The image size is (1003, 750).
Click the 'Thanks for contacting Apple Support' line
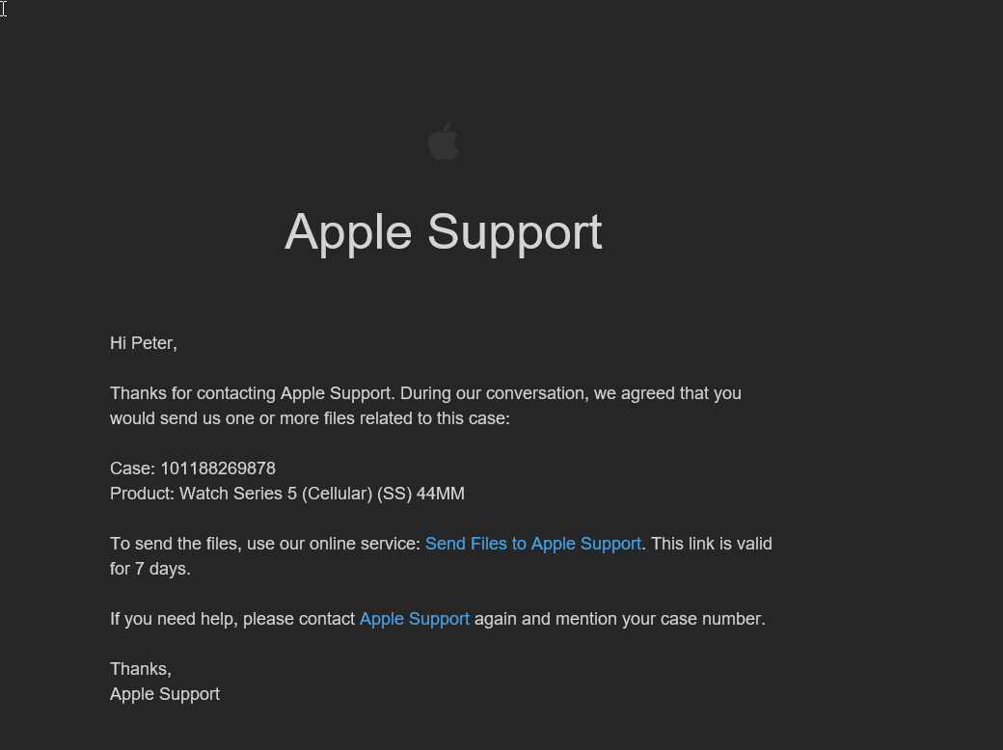(425, 393)
